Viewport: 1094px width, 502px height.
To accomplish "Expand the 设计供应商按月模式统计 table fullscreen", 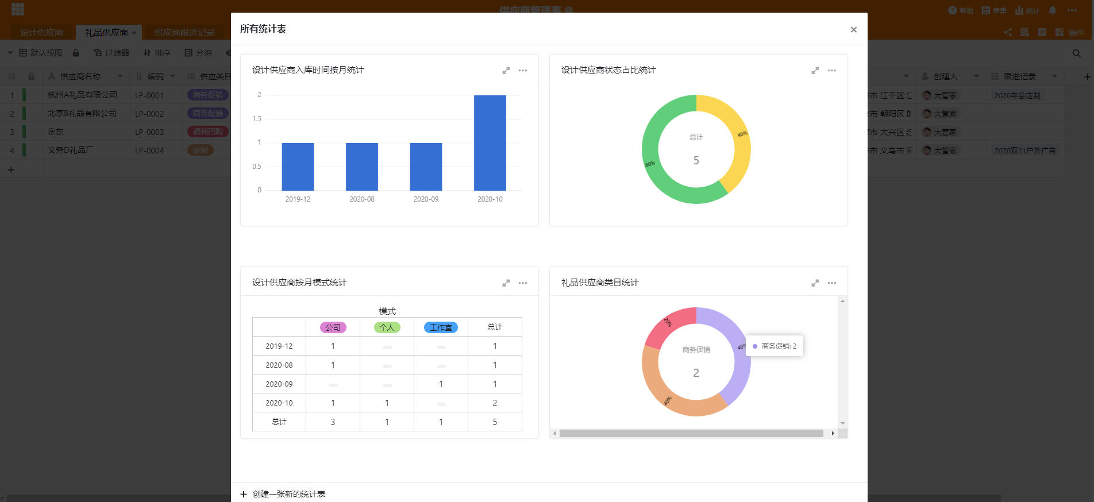I will [x=506, y=283].
